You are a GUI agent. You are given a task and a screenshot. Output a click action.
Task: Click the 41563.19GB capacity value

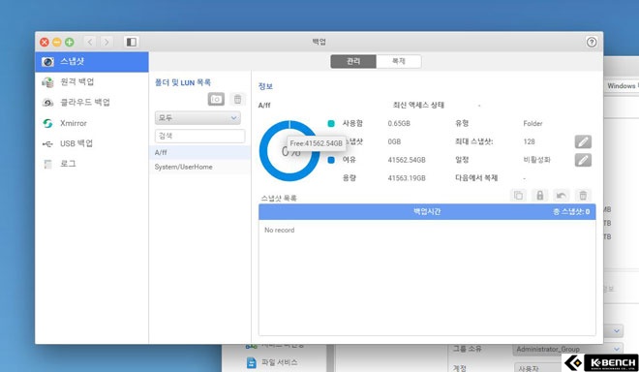tap(407, 178)
